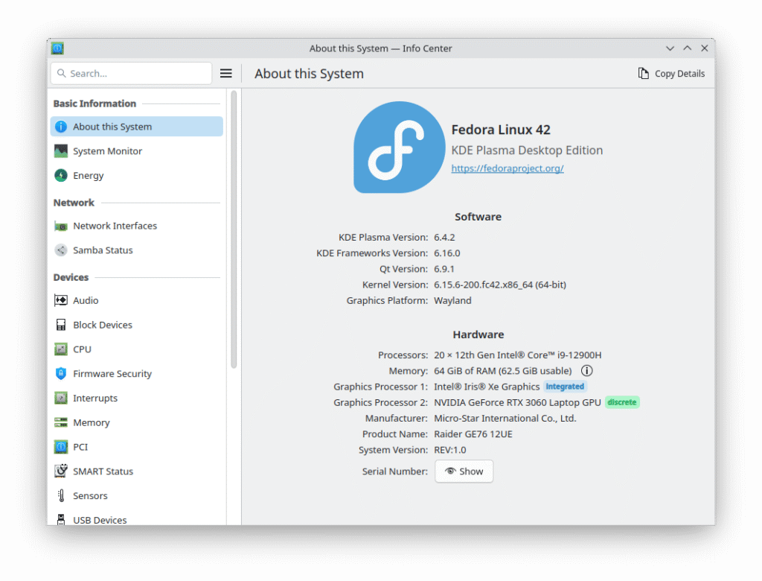This screenshot has width=762, height=581.
Task: Click the processor value 'i9-12900H' line
Action: (518, 355)
